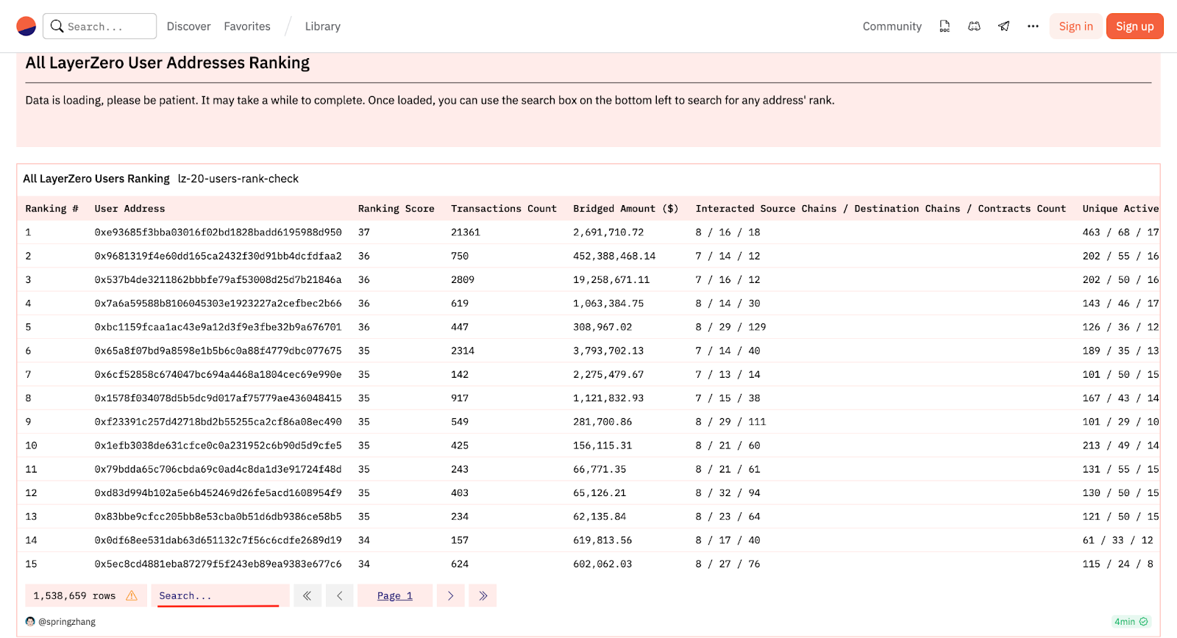Open the lz-20-users-rank-check query link
Screen dimensions: 1177x638
pyautogui.click(x=238, y=179)
